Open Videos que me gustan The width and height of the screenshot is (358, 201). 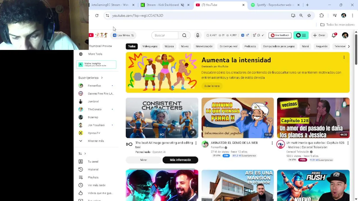click(x=96, y=193)
